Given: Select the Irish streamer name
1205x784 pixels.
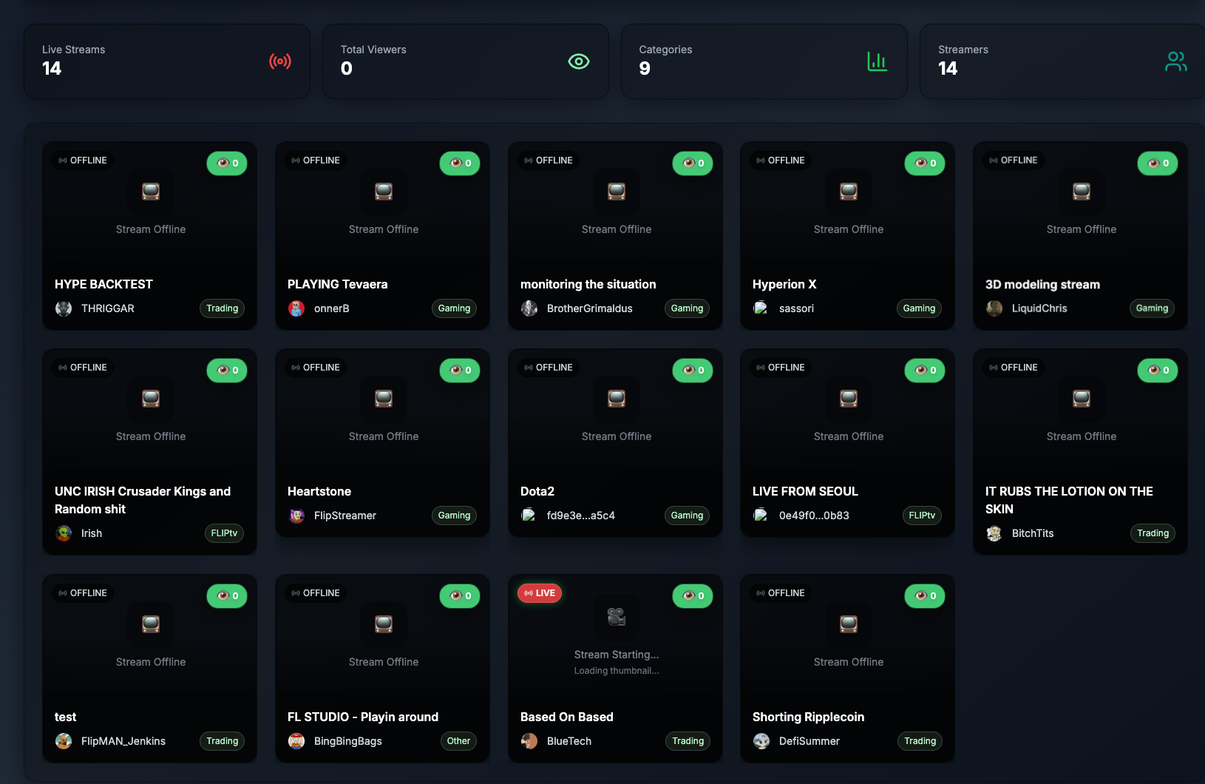Looking at the screenshot, I should click(92, 533).
